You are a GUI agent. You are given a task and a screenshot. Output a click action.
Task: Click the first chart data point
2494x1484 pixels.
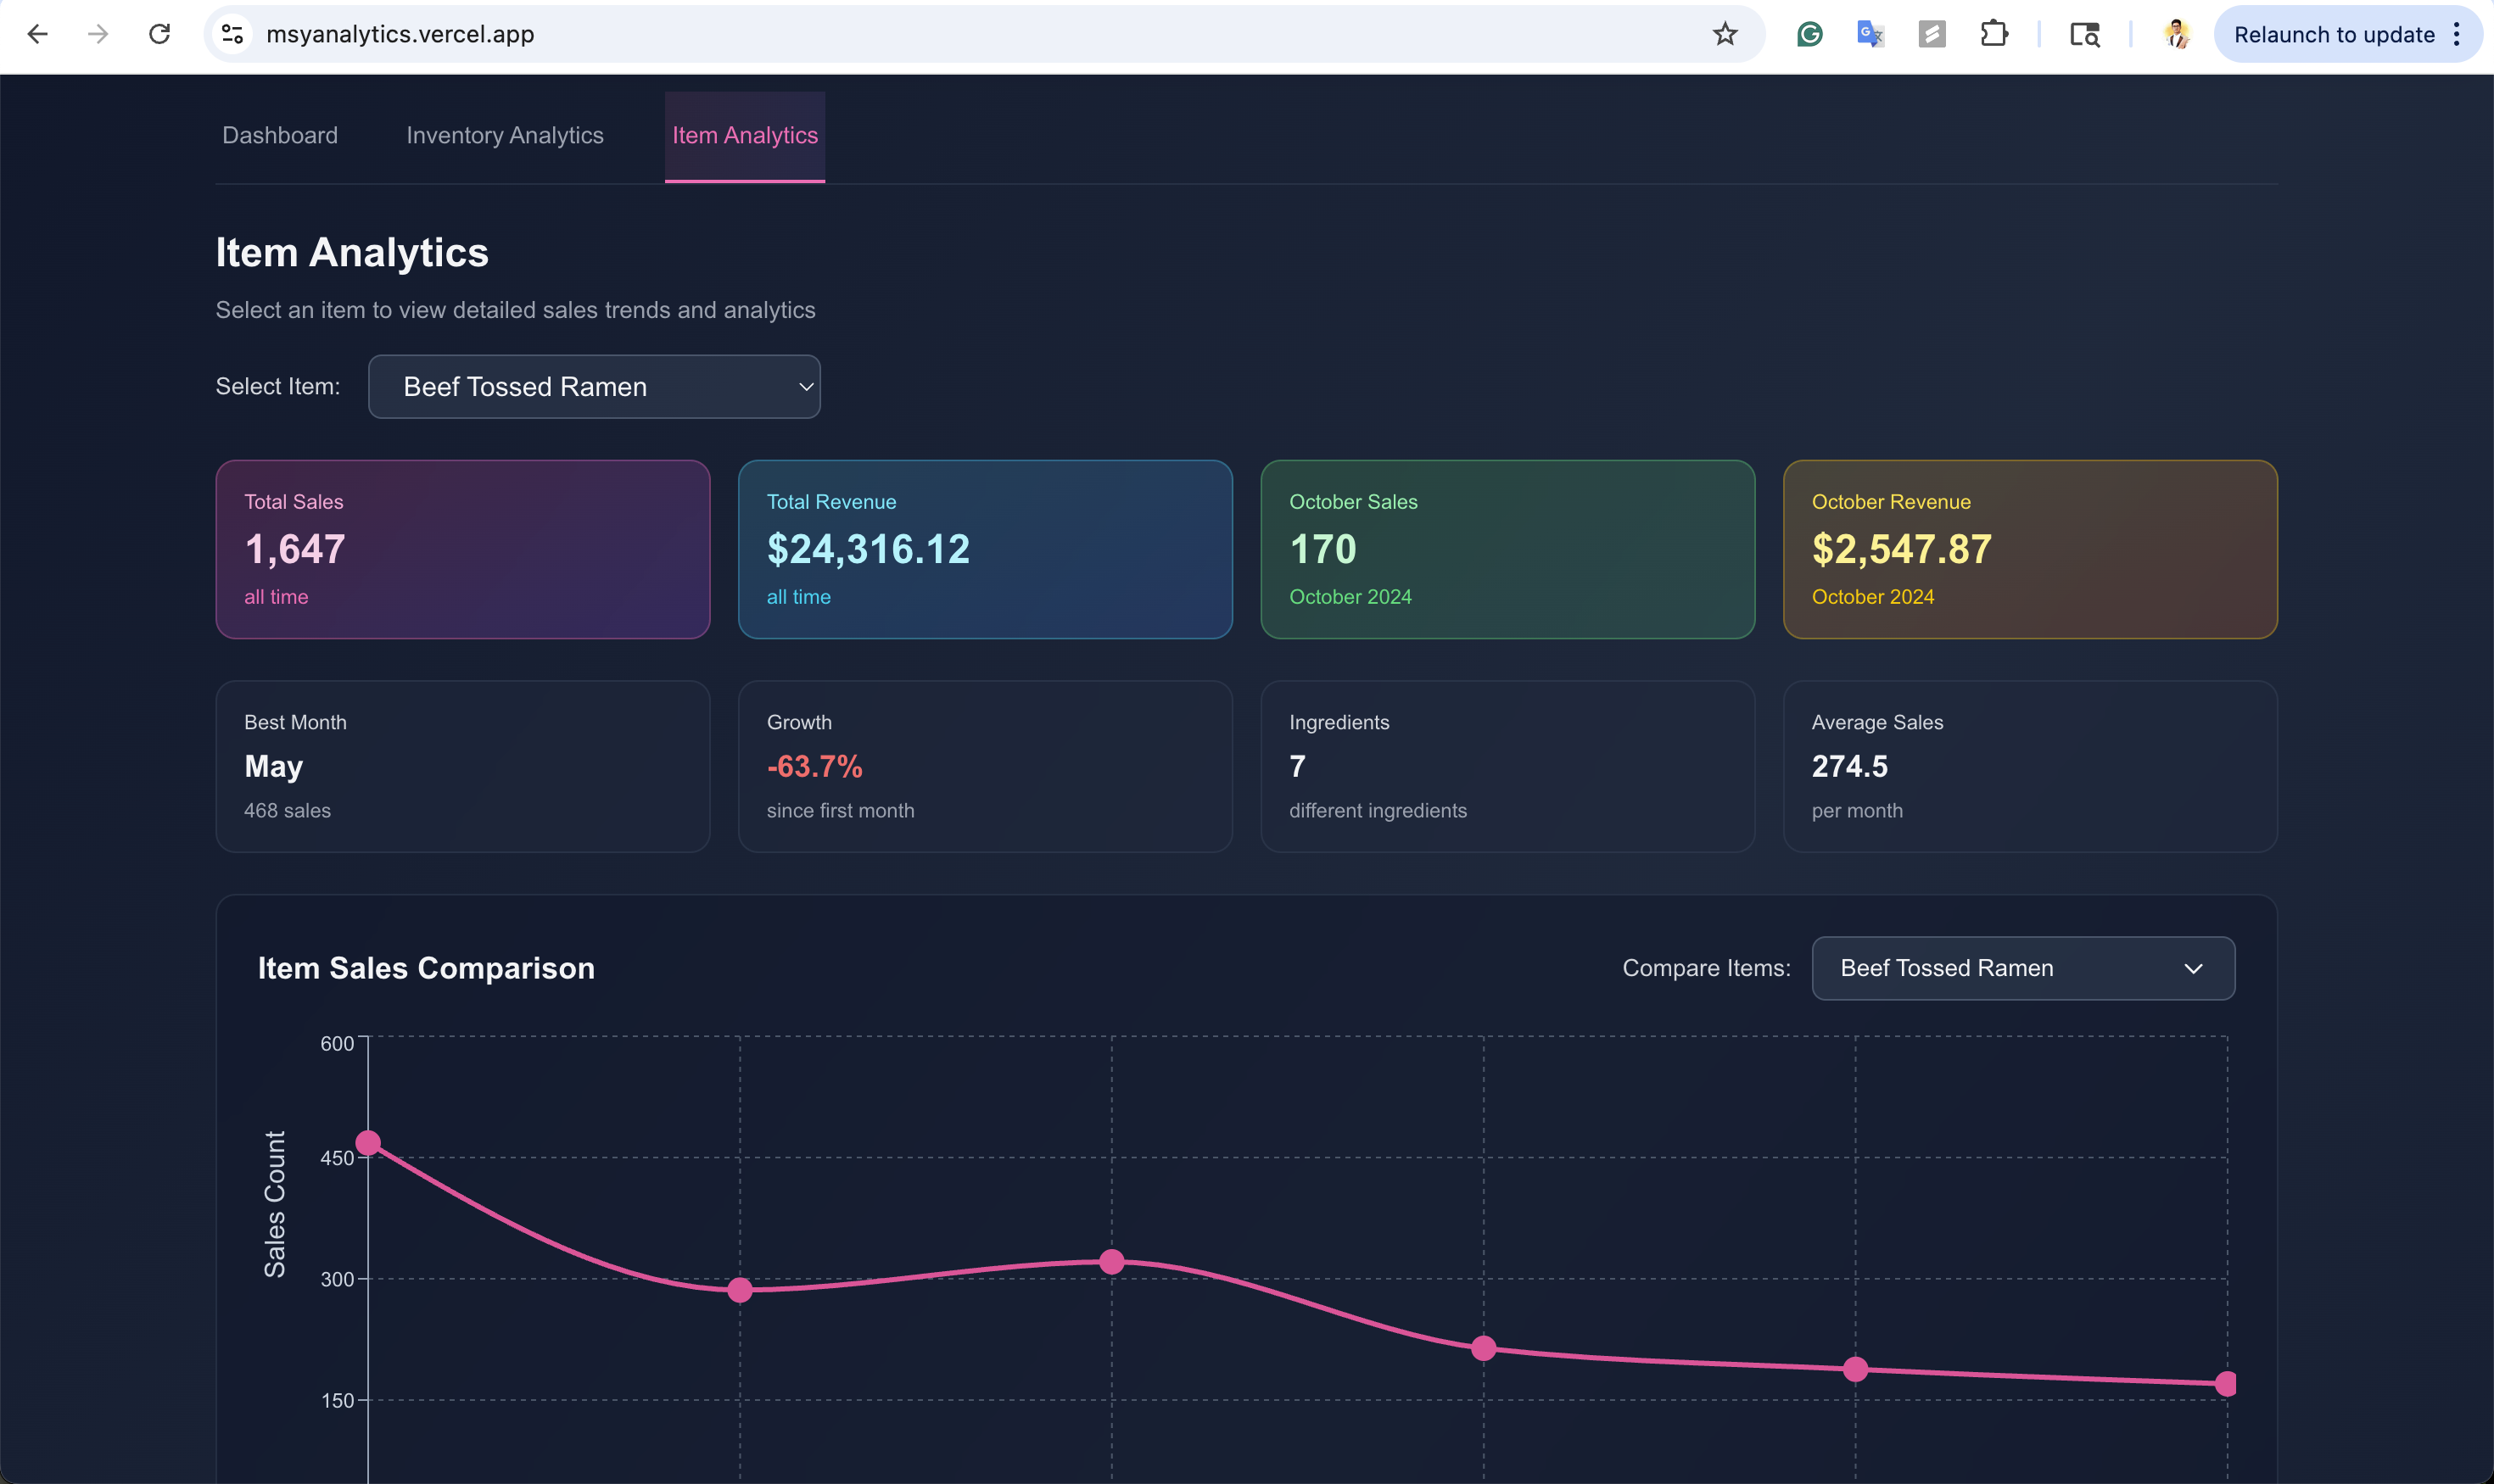(368, 1143)
